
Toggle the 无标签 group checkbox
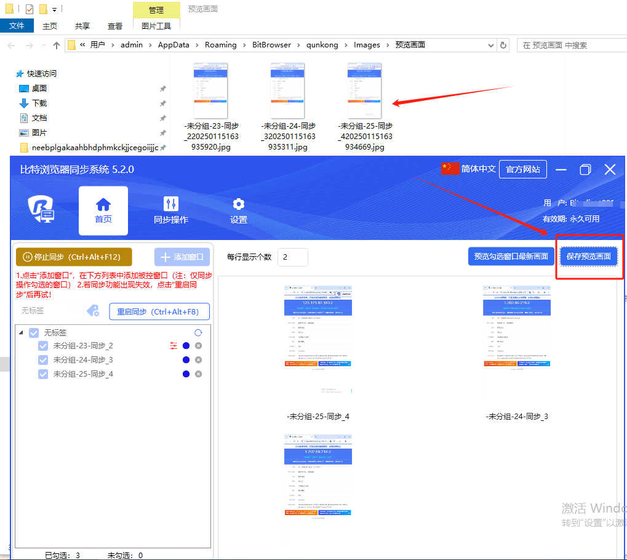(x=34, y=332)
